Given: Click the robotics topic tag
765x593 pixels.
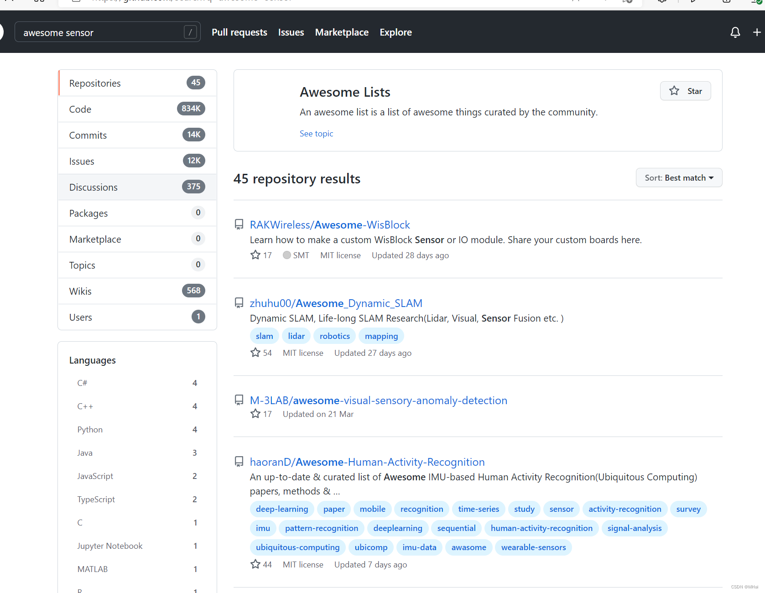Looking at the screenshot, I should tap(335, 336).
